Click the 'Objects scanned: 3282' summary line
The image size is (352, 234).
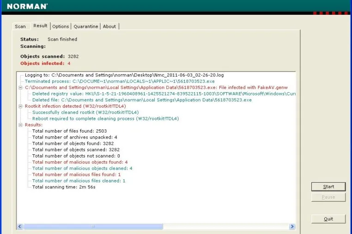tap(49, 57)
